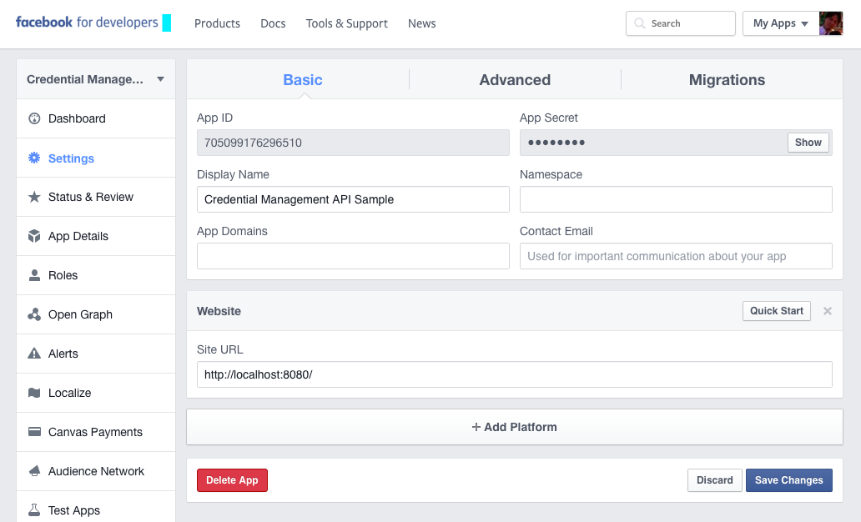Viewport: 861px width, 522px height.
Task: Open the Tools & Support menu
Action: [346, 23]
